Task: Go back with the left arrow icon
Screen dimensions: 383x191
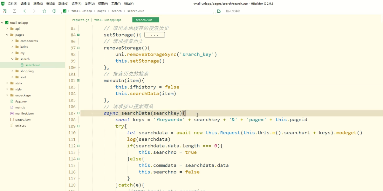Action: click(24, 11)
